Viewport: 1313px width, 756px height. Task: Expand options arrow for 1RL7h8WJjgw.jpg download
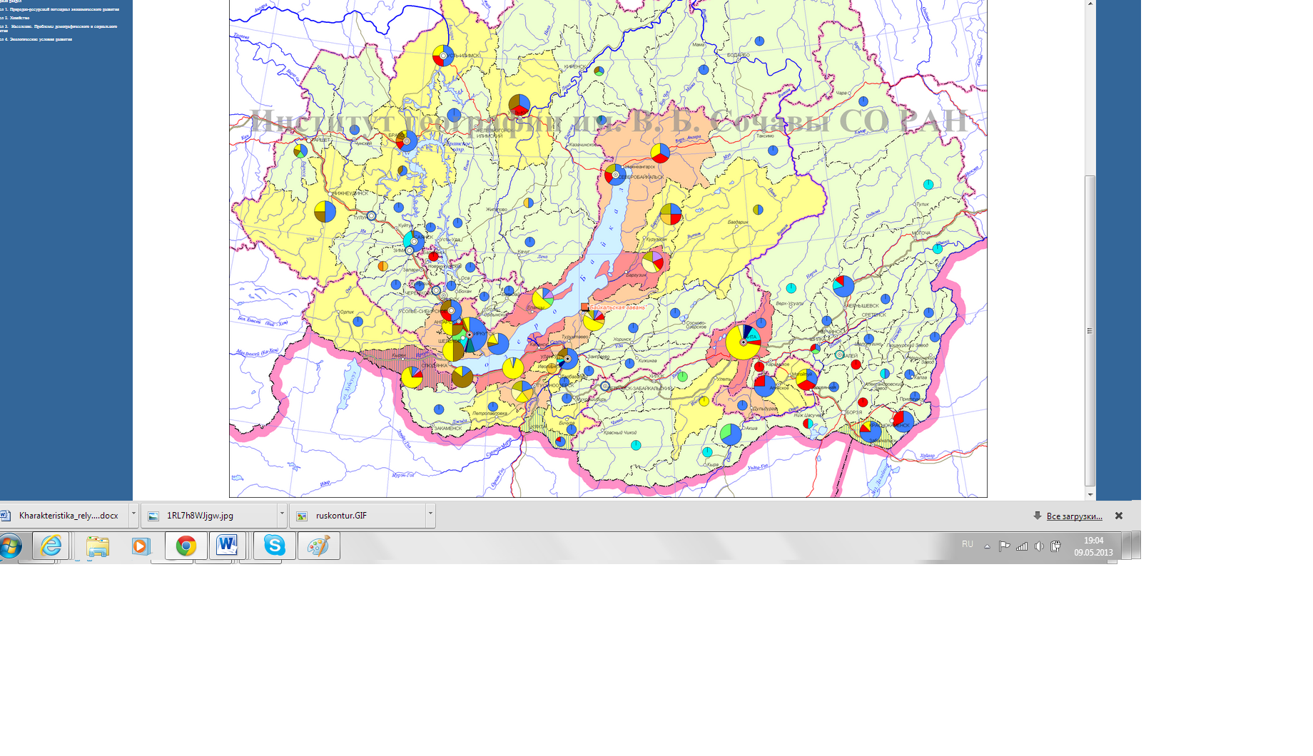pyautogui.click(x=282, y=514)
